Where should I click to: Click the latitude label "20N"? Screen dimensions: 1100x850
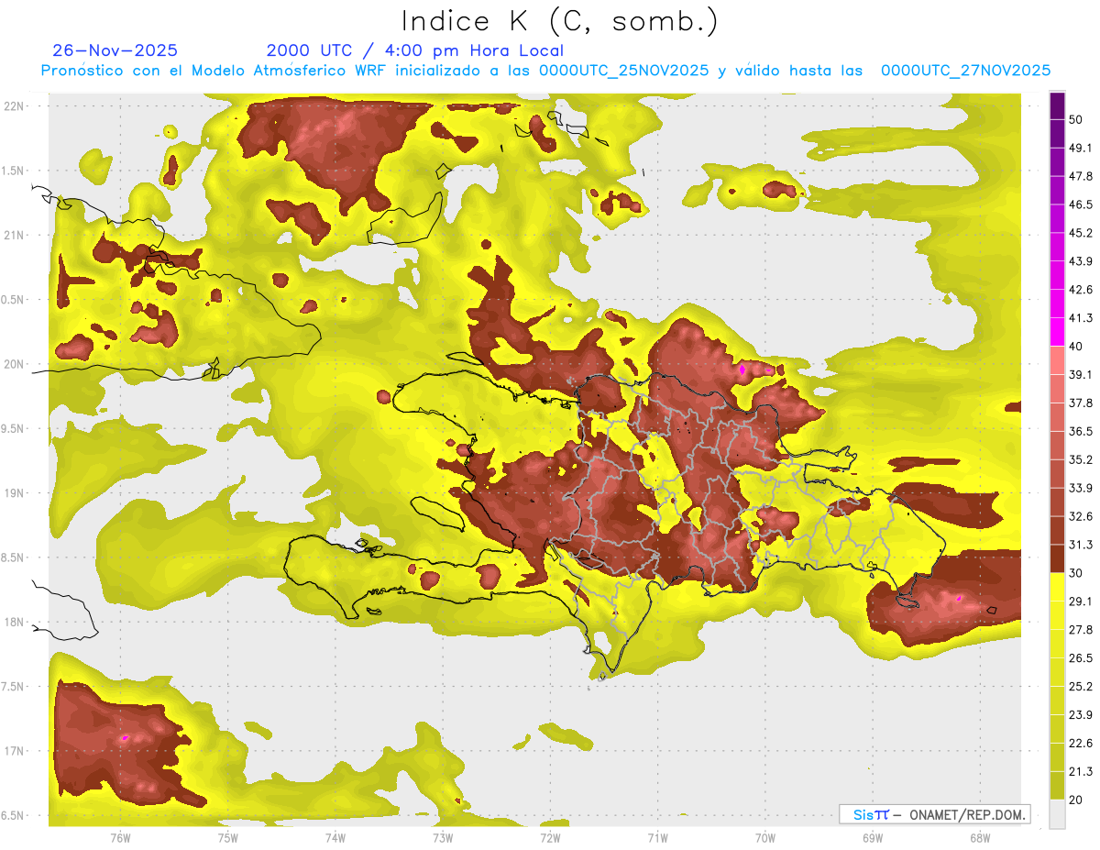[x=16, y=364]
